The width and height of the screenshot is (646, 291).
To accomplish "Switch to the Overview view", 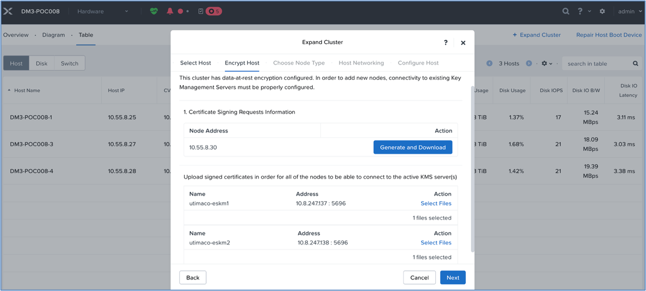I will 16,35.
